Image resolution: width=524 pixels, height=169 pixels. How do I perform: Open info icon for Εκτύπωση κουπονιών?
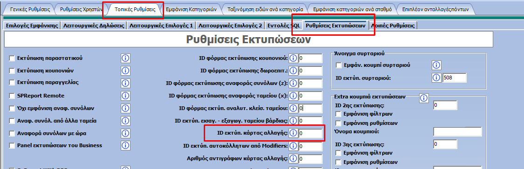(x=125, y=71)
